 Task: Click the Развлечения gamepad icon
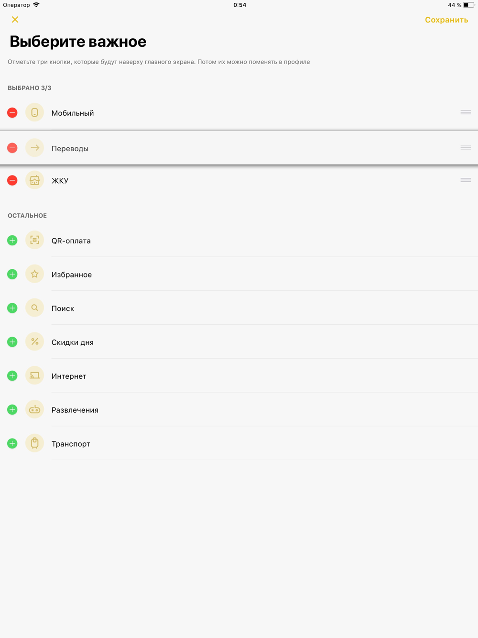[x=34, y=410]
